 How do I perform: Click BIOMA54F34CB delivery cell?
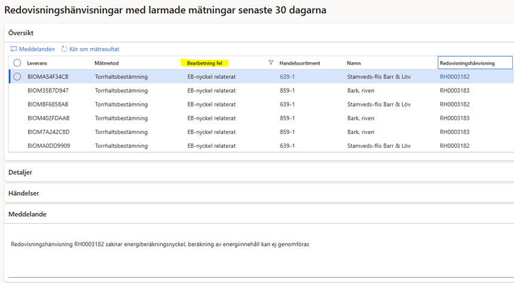coord(48,77)
